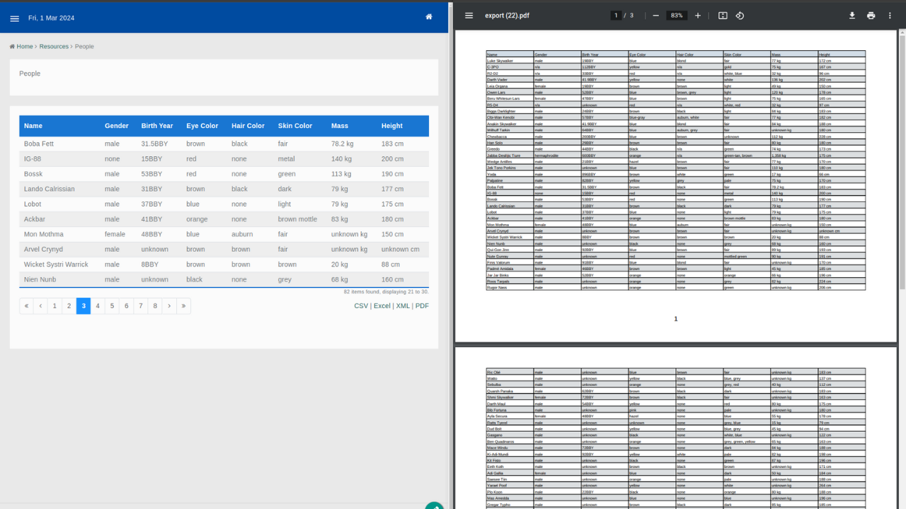Image resolution: width=906 pixels, height=509 pixels.
Task: Print the PDF document
Action: 871,16
